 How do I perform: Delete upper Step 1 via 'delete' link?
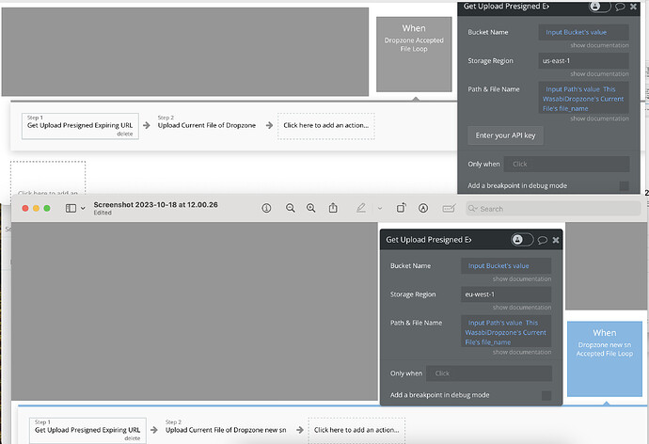pos(124,135)
